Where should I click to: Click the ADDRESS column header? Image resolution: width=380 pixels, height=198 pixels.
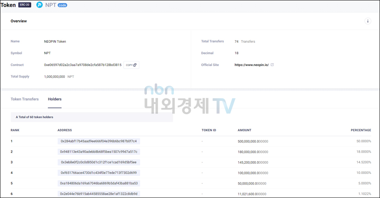[65, 130]
